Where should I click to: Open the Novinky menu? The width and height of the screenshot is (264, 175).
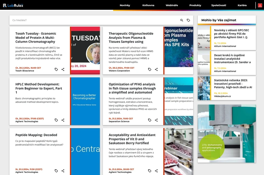tap(125, 5)
